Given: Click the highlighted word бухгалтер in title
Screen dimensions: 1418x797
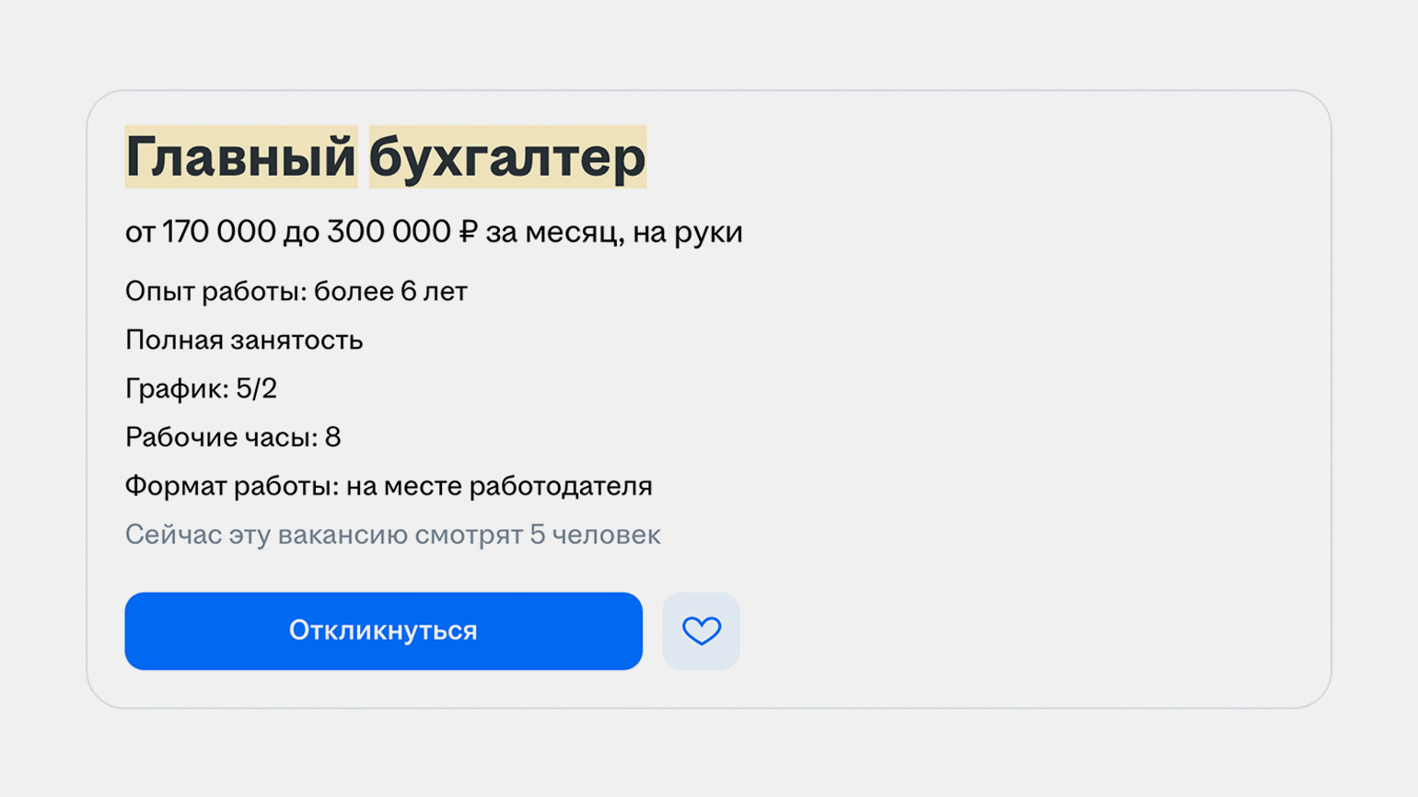Looking at the screenshot, I should [x=507, y=156].
